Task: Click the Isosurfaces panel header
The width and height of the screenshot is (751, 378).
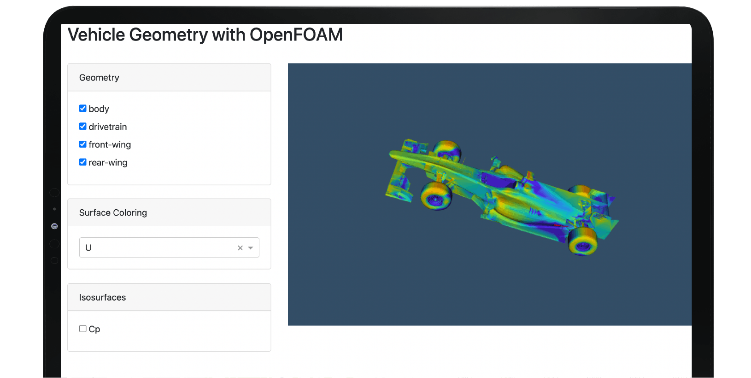Action: coord(169,297)
